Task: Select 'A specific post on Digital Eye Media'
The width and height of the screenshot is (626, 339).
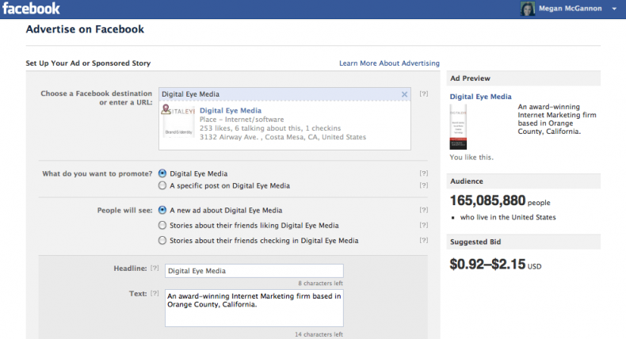Action: tap(162, 186)
